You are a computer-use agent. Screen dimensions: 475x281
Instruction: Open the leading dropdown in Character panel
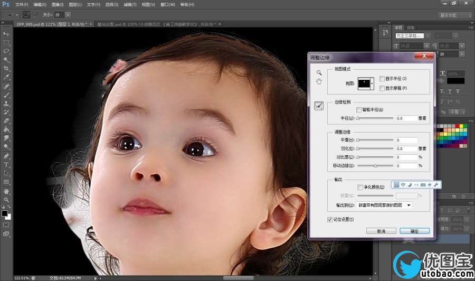coord(462,46)
